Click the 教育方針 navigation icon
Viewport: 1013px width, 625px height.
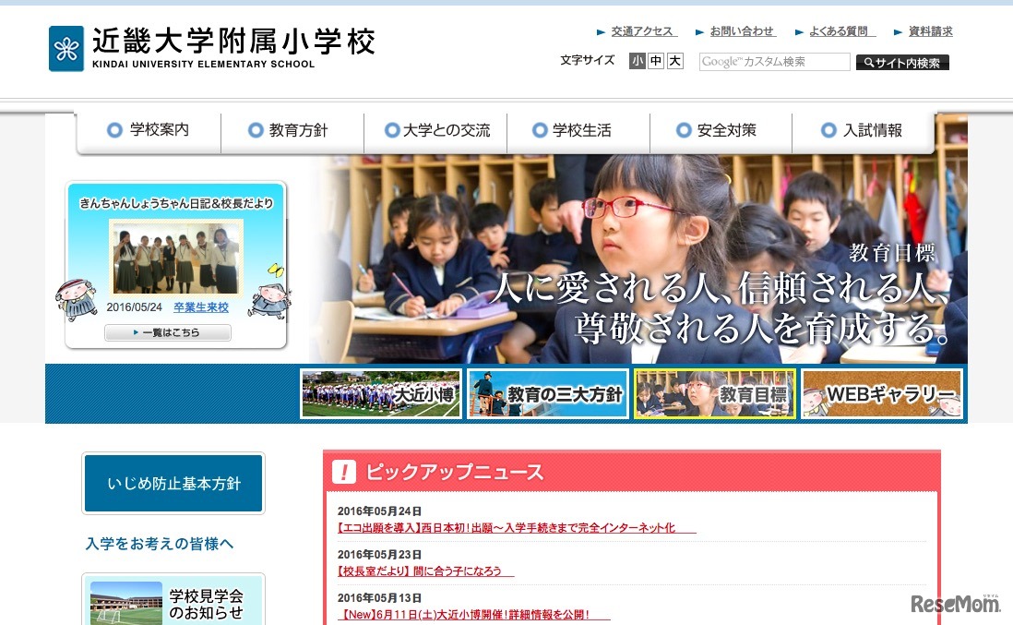point(255,130)
